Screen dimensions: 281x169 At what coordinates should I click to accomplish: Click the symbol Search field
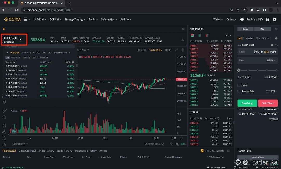(40, 46)
